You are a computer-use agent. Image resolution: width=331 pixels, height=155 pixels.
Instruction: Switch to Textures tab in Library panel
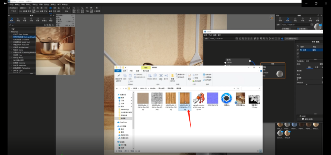pyautogui.click(x=25, y=19)
